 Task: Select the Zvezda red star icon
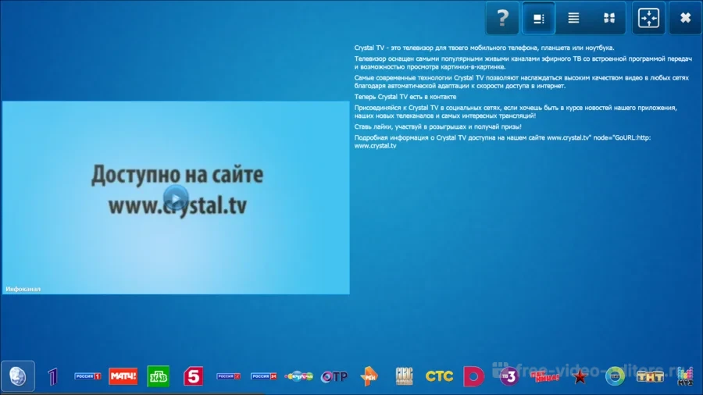580,376
